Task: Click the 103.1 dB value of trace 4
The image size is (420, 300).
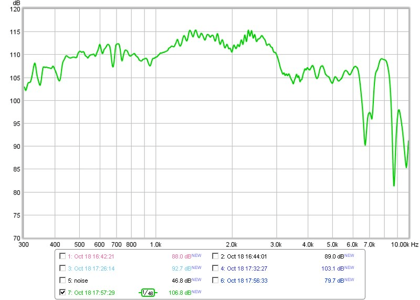Action: [332, 268]
